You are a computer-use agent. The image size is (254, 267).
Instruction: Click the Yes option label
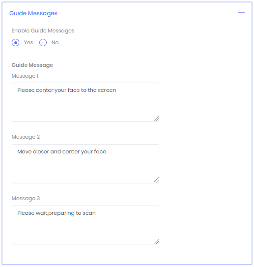coord(28,42)
